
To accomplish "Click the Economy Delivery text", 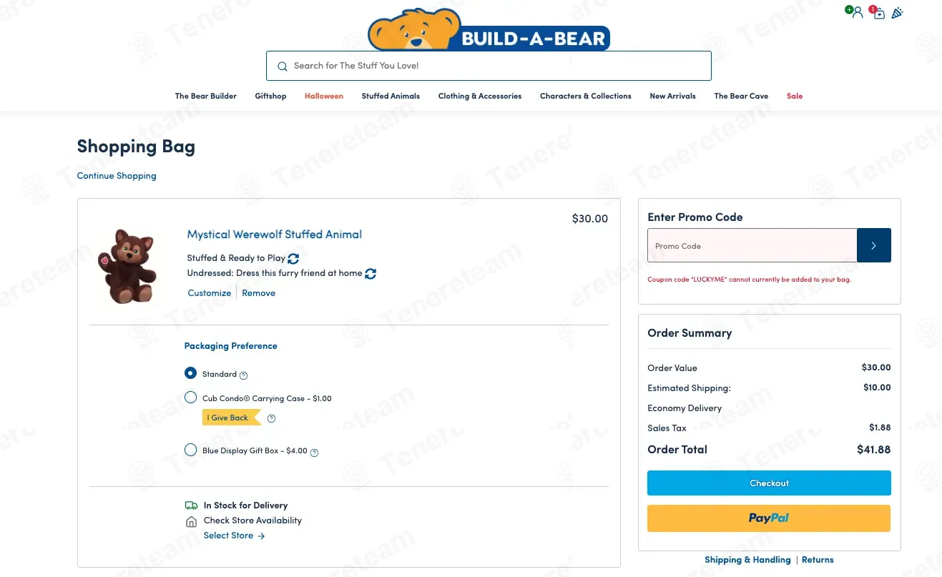I will pos(685,408).
